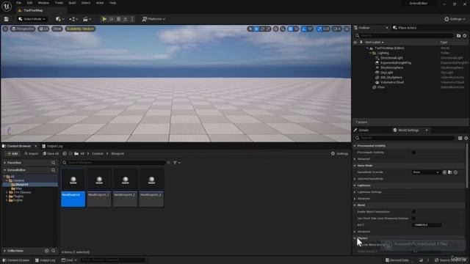Switch to the Output Log tab in bottom panel
Image resolution: width=470 pixels, height=264 pixels.
click(x=52, y=147)
